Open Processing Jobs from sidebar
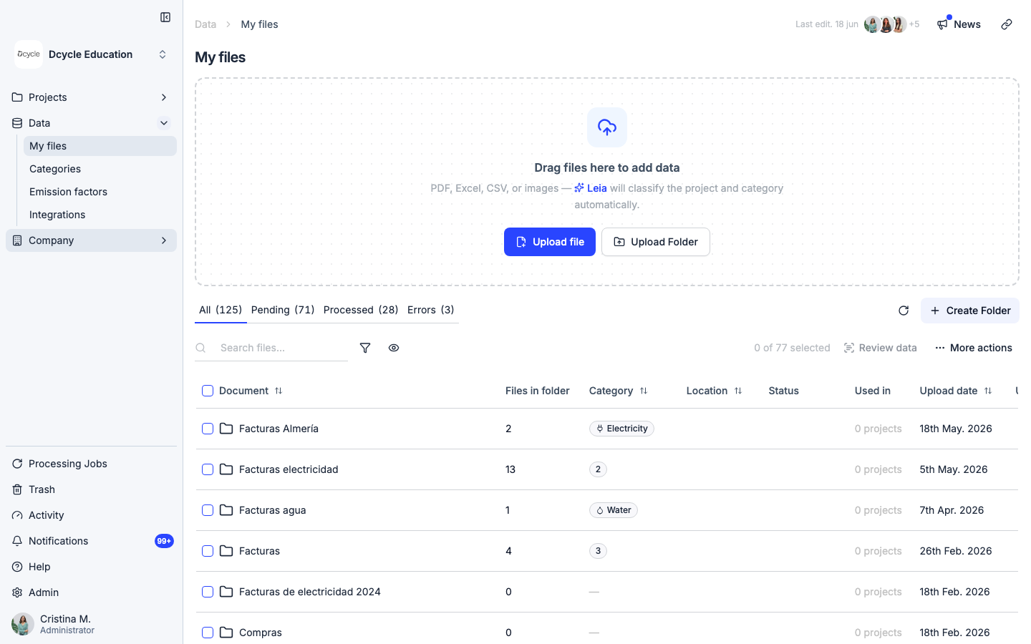This screenshot has height=644, width=1031. (x=91, y=464)
